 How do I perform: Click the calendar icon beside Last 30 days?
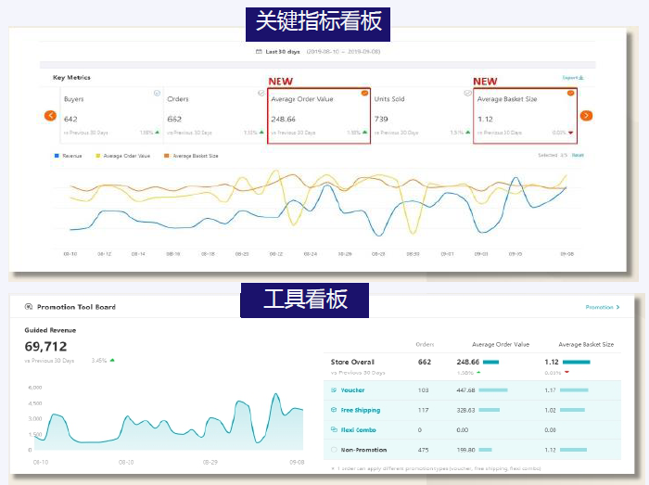pos(259,52)
